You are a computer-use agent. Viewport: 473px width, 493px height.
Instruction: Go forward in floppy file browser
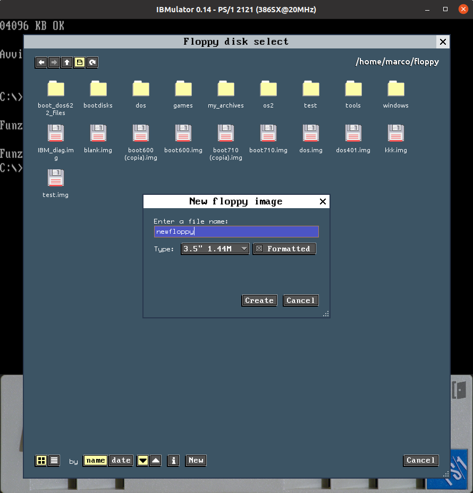click(54, 62)
